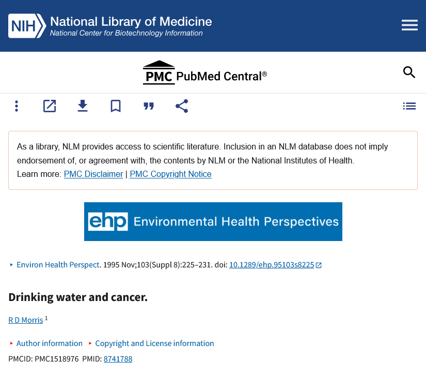The width and height of the screenshot is (426, 376).
Task: Open article on publisher site icon
Action: point(50,106)
